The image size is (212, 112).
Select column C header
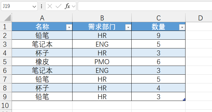[158, 18]
